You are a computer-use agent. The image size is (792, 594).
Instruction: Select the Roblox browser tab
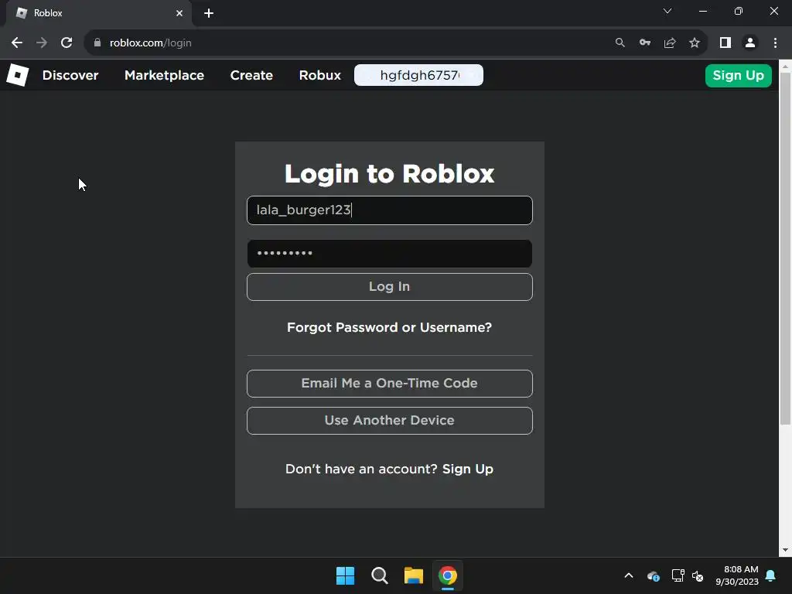(98, 13)
